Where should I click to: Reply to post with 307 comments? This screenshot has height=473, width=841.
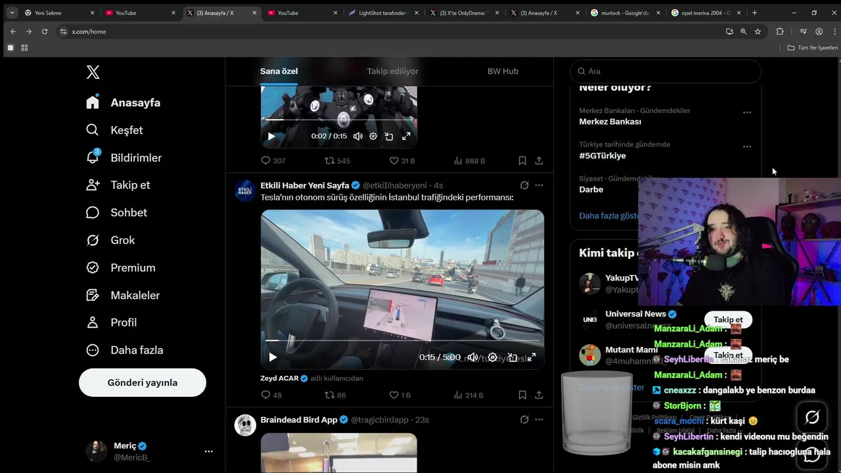[273, 160]
